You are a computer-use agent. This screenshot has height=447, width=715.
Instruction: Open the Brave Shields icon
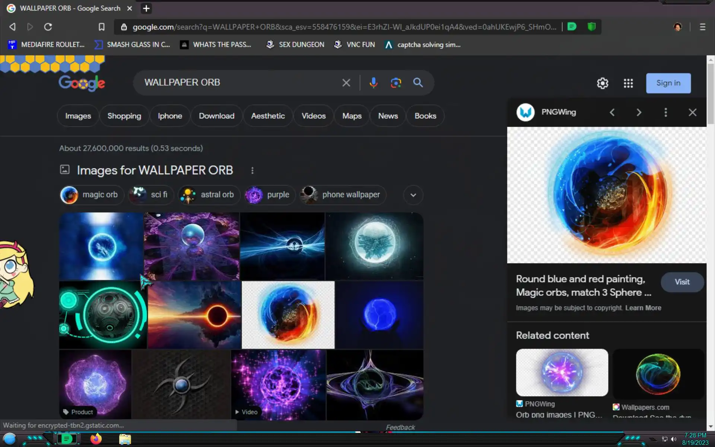coord(591,26)
